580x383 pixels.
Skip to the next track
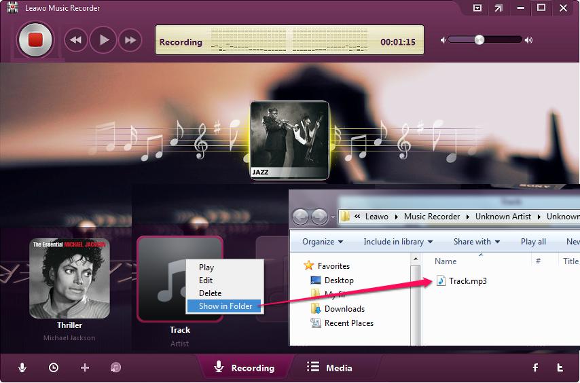click(x=130, y=40)
